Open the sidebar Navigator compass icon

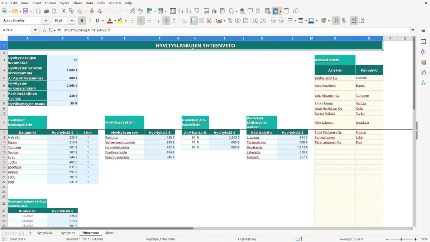[423, 72]
